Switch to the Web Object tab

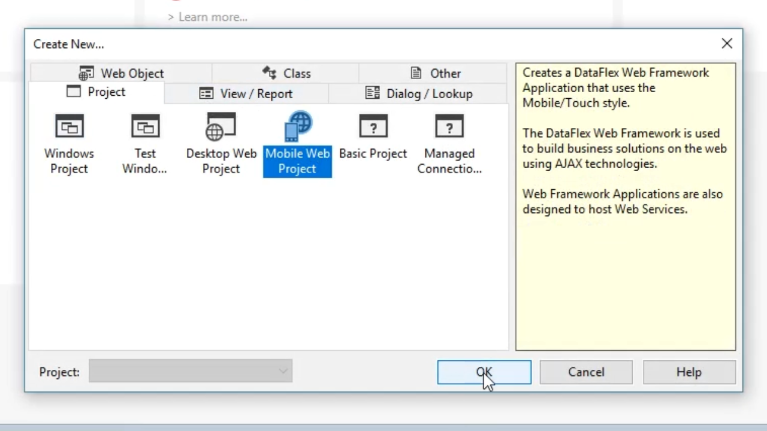click(121, 73)
